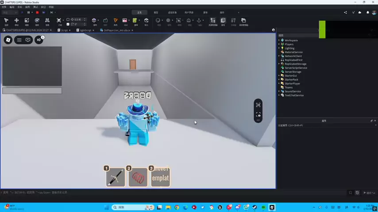Viewport: 378px width, 212px height.
Task: Click the notification bell icon
Action: pos(368,12)
